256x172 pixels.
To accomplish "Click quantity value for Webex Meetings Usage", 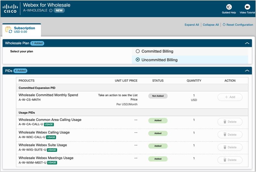I will tap(194, 158).
